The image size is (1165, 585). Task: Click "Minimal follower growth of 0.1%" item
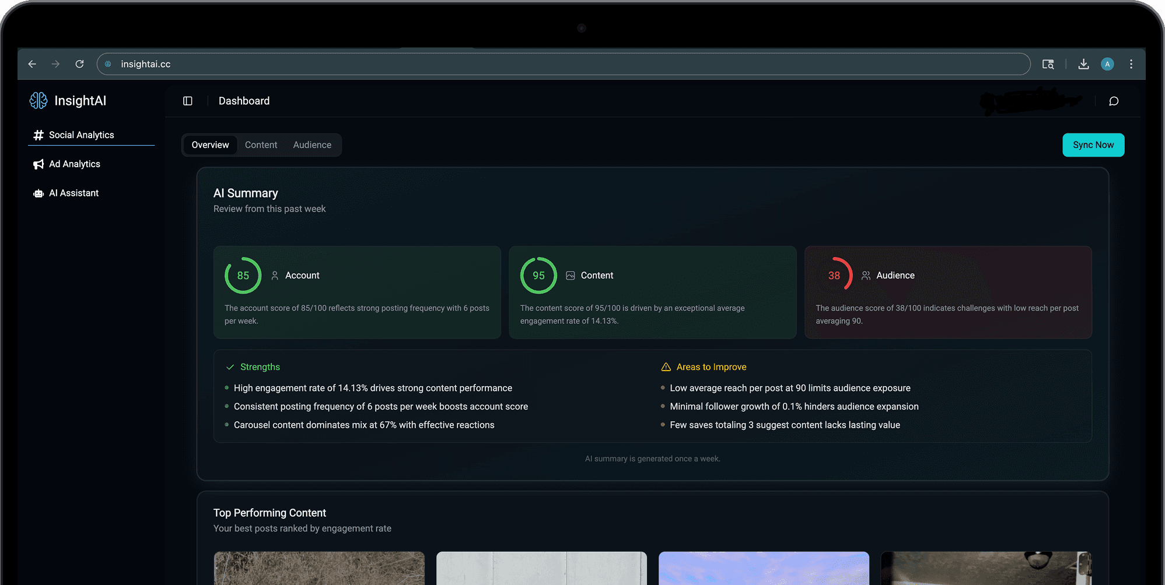(794, 407)
